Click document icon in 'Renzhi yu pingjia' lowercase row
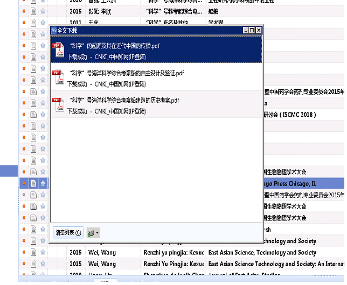Screen dimensions: 347x285 point(33,252)
